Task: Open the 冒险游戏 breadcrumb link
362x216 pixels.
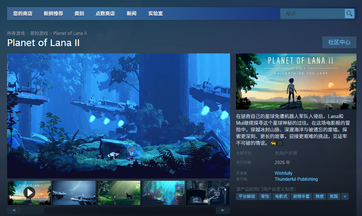Action: [x=39, y=33]
